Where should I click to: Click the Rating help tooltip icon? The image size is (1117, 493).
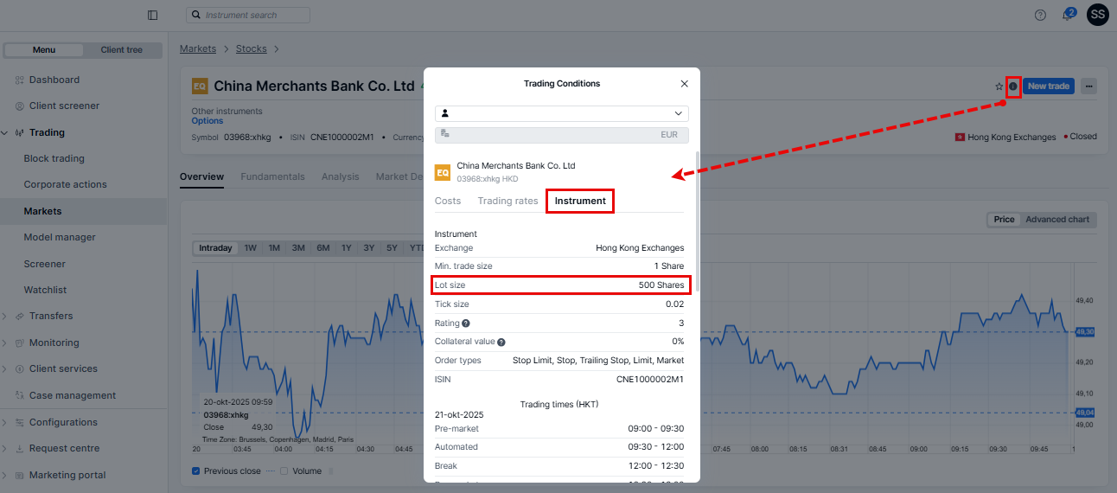point(466,323)
